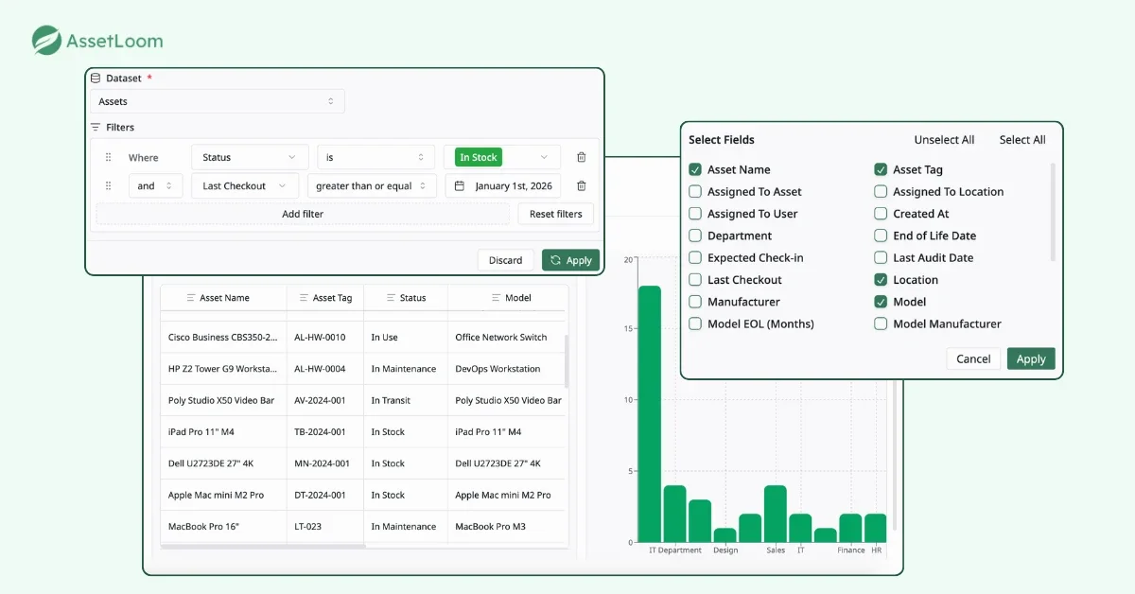Screen dimensions: 1135x594
Task: Click Unselect All in Select Fields
Action: coord(944,140)
